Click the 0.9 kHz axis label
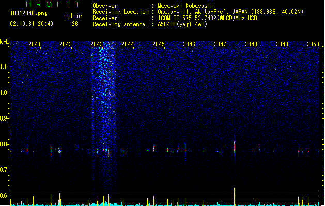The width and height of the screenshot is (325, 206). click(x=5, y=118)
